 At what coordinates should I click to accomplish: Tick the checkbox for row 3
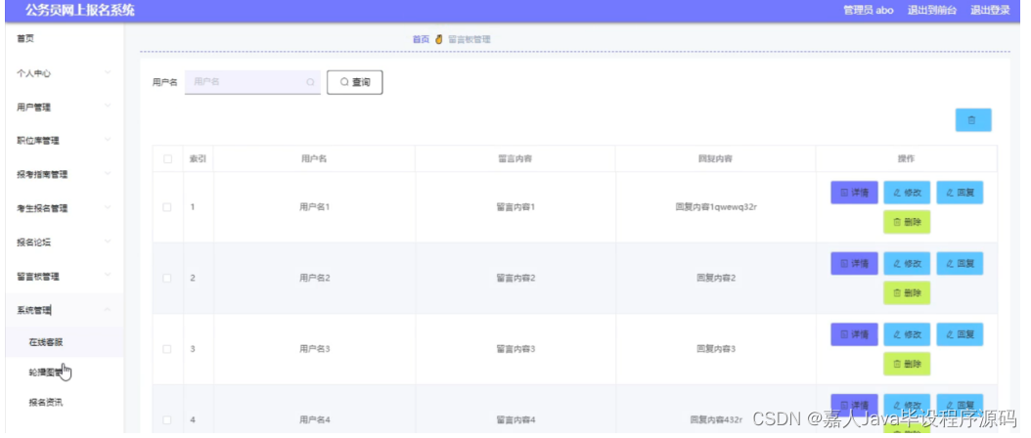167,349
